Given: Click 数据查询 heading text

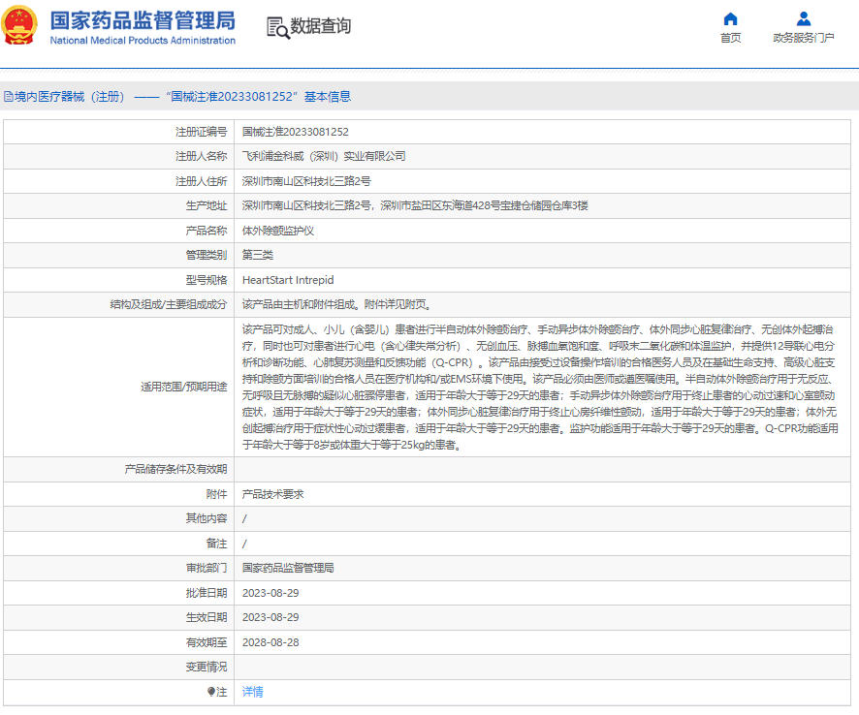Looking at the screenshot, I should pyautogui.click(x=321, y=26).
